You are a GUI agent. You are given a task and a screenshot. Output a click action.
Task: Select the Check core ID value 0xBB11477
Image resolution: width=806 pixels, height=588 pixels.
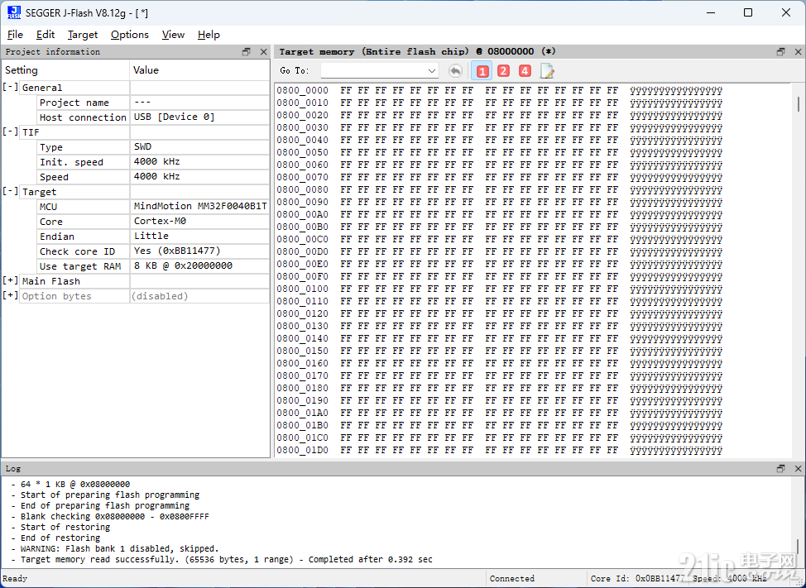[177, 251]
